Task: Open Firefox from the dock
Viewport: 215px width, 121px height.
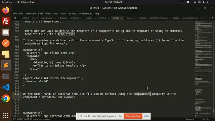Action: pos(6,10)
